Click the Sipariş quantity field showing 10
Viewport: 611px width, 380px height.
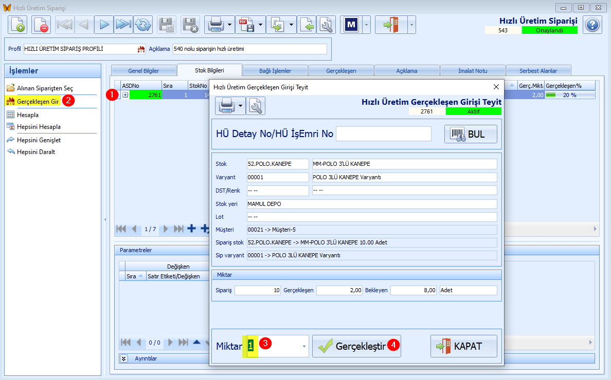258,290
